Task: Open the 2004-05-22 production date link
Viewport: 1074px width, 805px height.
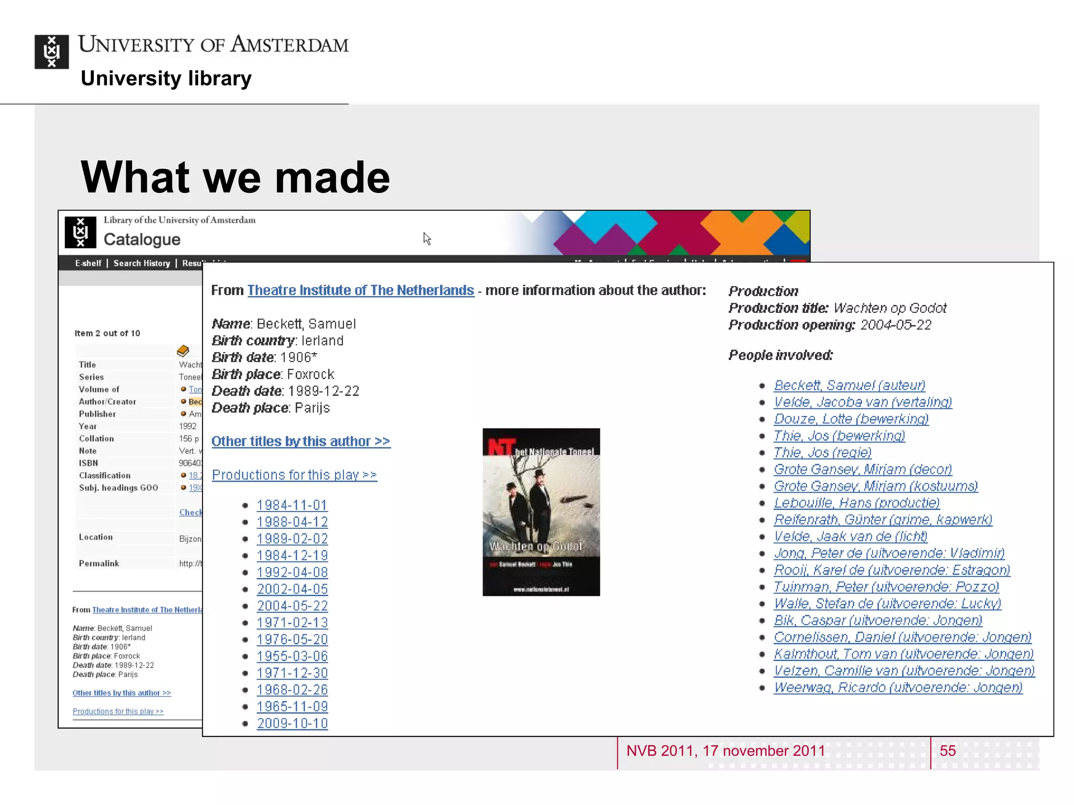Action: tap(292, 606)
